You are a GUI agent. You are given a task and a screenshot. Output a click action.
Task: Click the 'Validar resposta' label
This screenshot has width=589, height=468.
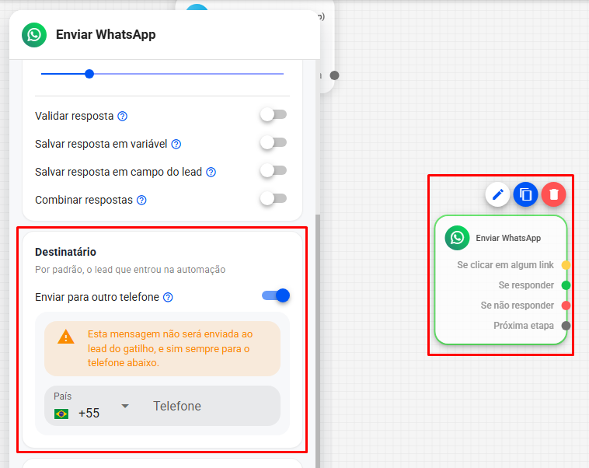74,116
